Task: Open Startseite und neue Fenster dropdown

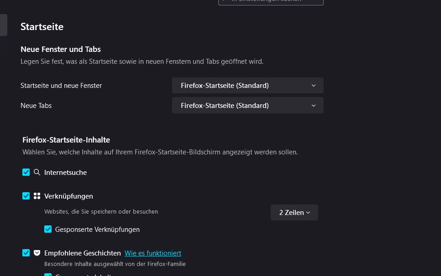Action: click(248, 86)
